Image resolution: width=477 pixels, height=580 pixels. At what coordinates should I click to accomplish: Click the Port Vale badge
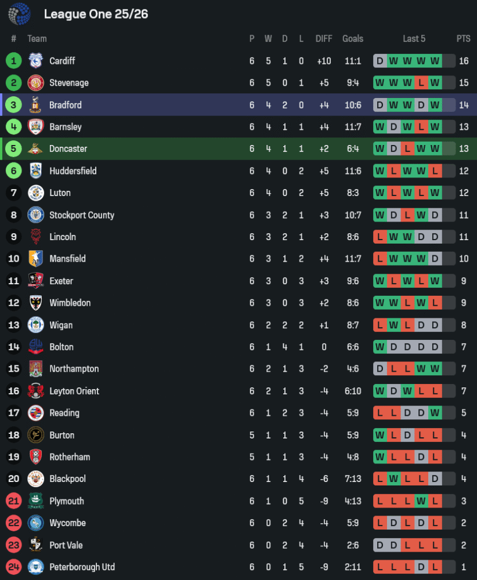[36, 545]
